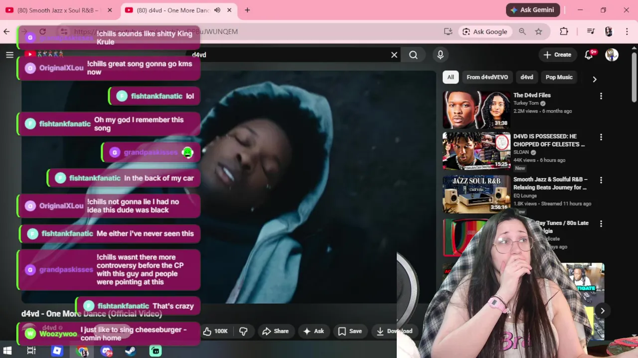Open the Chrome three-dot menu
Image resolution: width=638 pixels, height=358 pixels.
pyautogui.click(x=627, y=31)
